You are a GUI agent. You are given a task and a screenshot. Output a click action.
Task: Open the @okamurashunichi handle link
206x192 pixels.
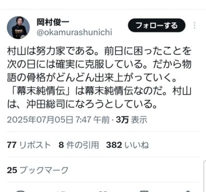(74, 32)
